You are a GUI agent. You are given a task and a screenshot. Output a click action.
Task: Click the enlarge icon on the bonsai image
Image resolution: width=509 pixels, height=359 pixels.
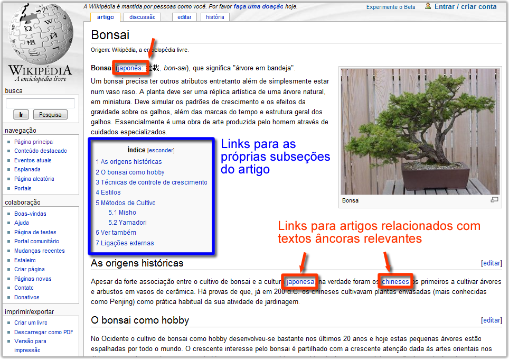(494, 200)
